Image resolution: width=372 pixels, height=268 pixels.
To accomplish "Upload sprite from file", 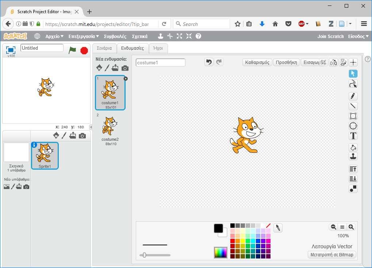I will tap(73, 135).
